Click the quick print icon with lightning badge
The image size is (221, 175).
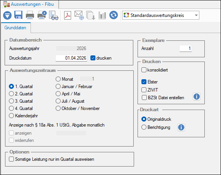42,15
